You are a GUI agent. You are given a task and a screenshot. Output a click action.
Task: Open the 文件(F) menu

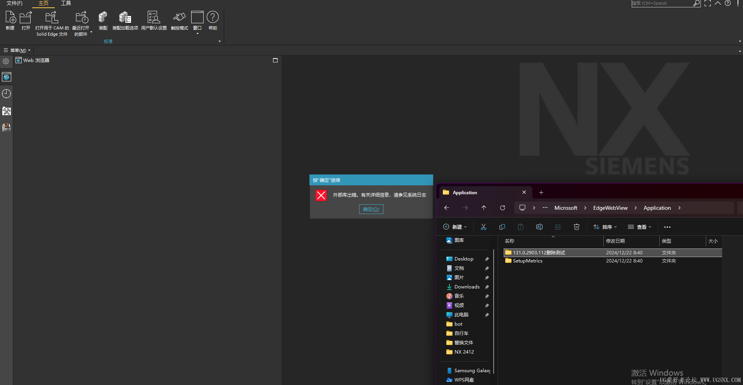click(14, 3)
